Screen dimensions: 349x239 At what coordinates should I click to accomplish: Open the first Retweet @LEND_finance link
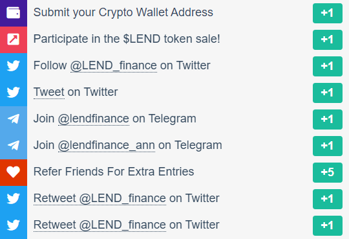click(100, 199)
